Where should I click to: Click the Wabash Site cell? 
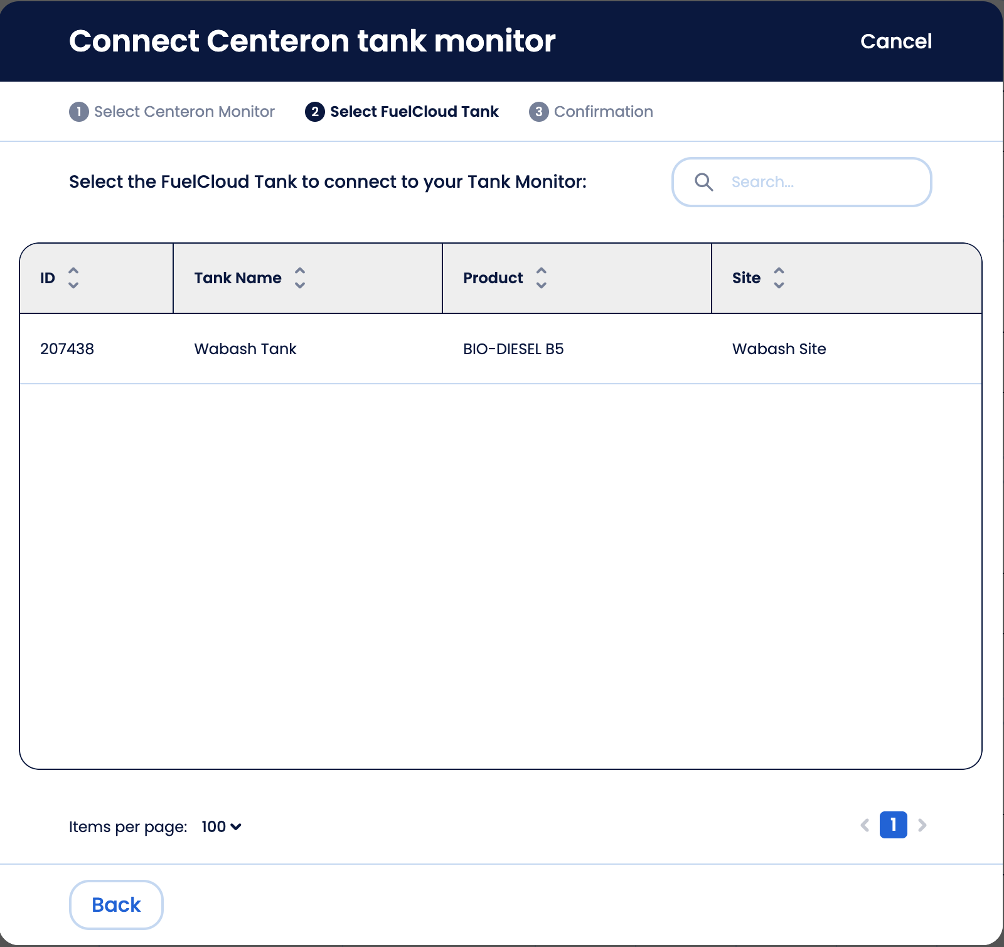779,349
